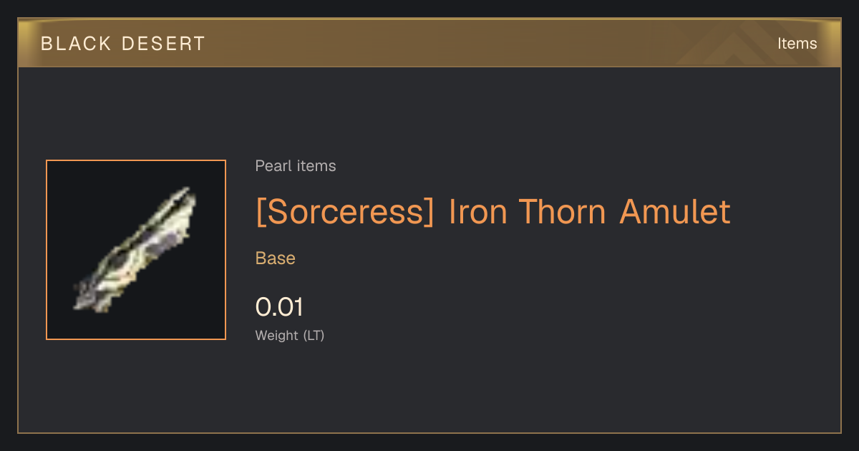This screenshot has width=859, height=451.
Task: Click the (LT) unit text
Action: tap(314, 335)
